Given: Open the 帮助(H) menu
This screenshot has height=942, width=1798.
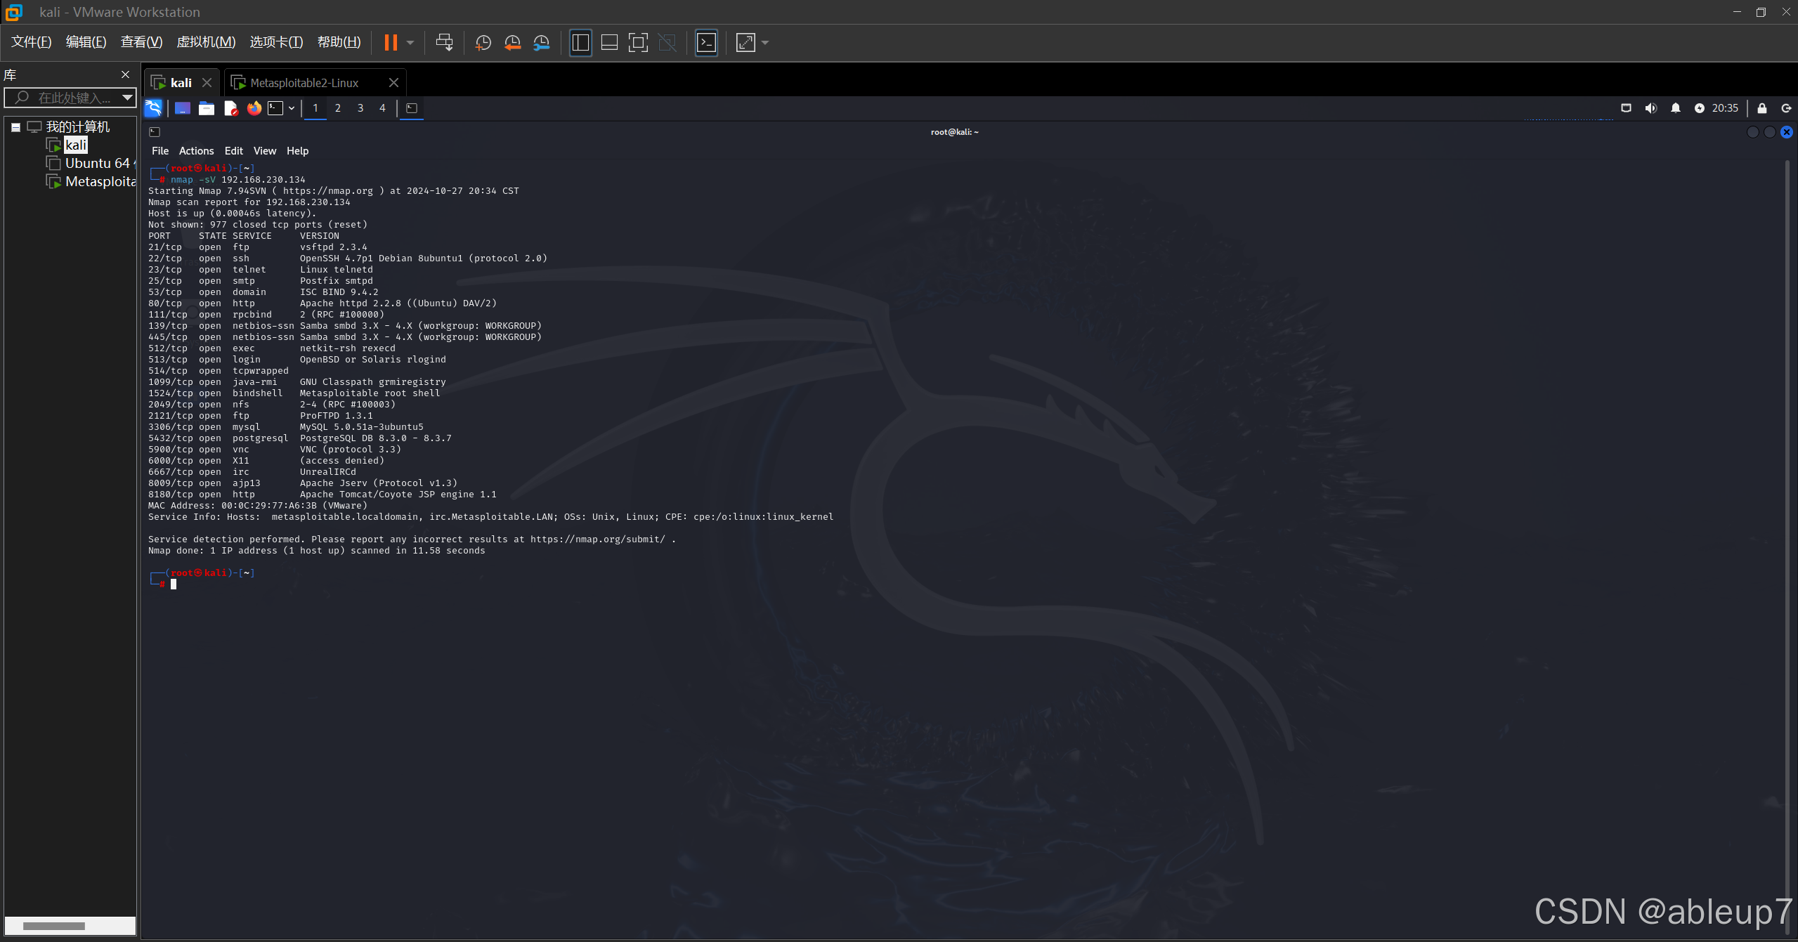Looking at the screenshot, I should (339, 42).
